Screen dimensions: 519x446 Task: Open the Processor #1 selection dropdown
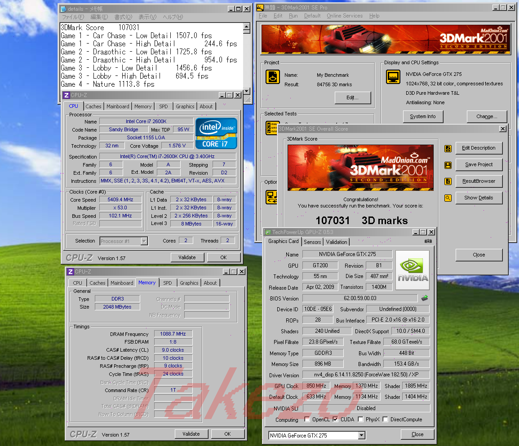144,241
